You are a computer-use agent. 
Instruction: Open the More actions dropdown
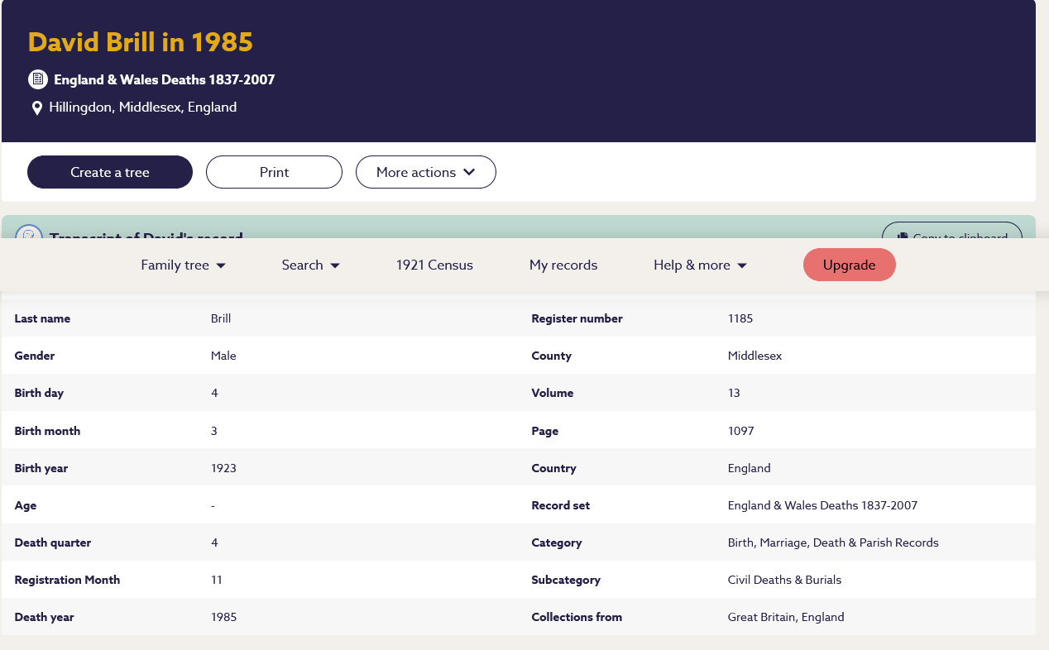[x=425, y=172]
